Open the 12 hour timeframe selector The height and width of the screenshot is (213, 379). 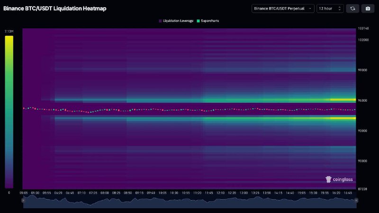pyautogui.click(x=330, y=9)
